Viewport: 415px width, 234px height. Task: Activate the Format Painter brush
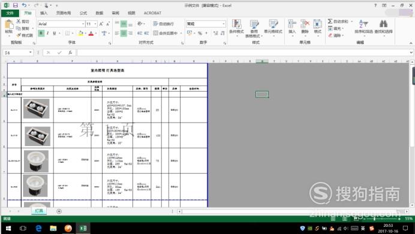click(x=19, y=35)
